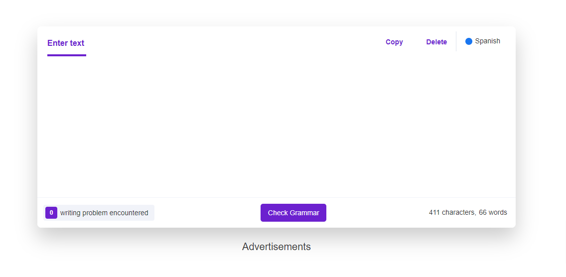Run Check Grammar on the text
Image resolution: width=566 pixels, height=277 pixels.
pos(293,213)
